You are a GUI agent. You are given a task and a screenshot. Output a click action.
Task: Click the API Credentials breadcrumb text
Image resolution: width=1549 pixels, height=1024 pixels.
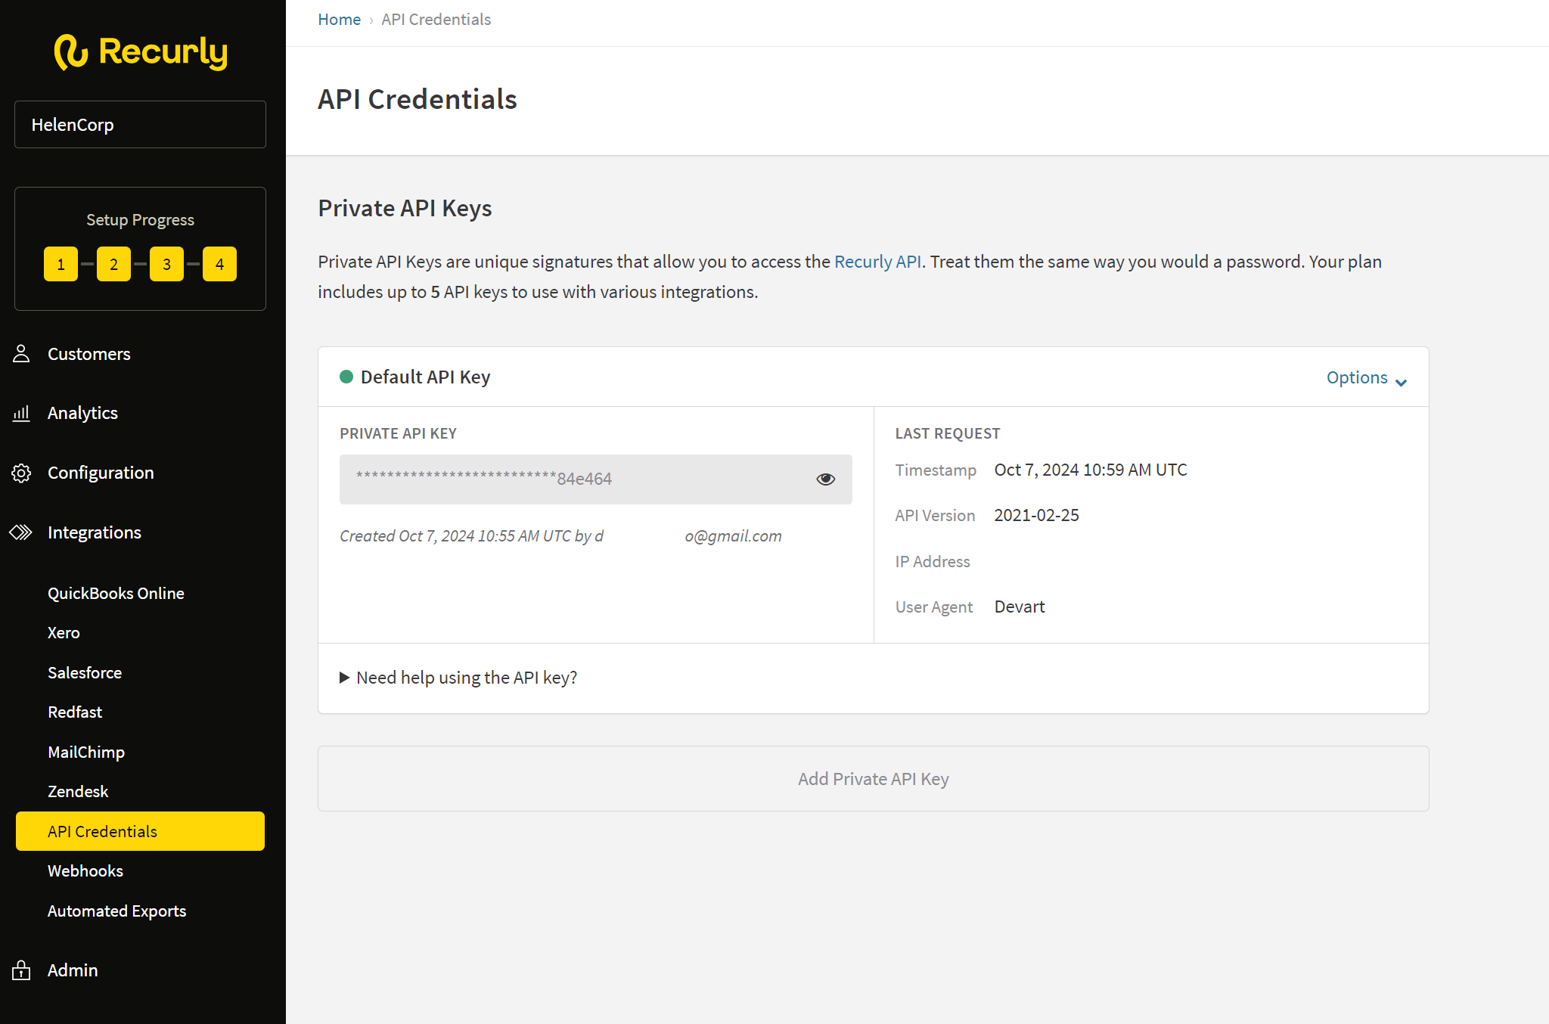click(436, 20)
